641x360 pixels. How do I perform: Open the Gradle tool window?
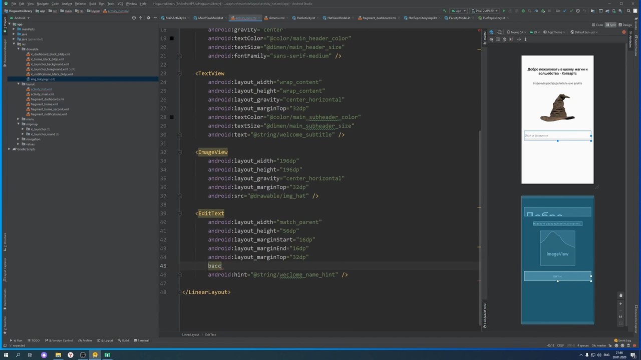pos(636,25)
